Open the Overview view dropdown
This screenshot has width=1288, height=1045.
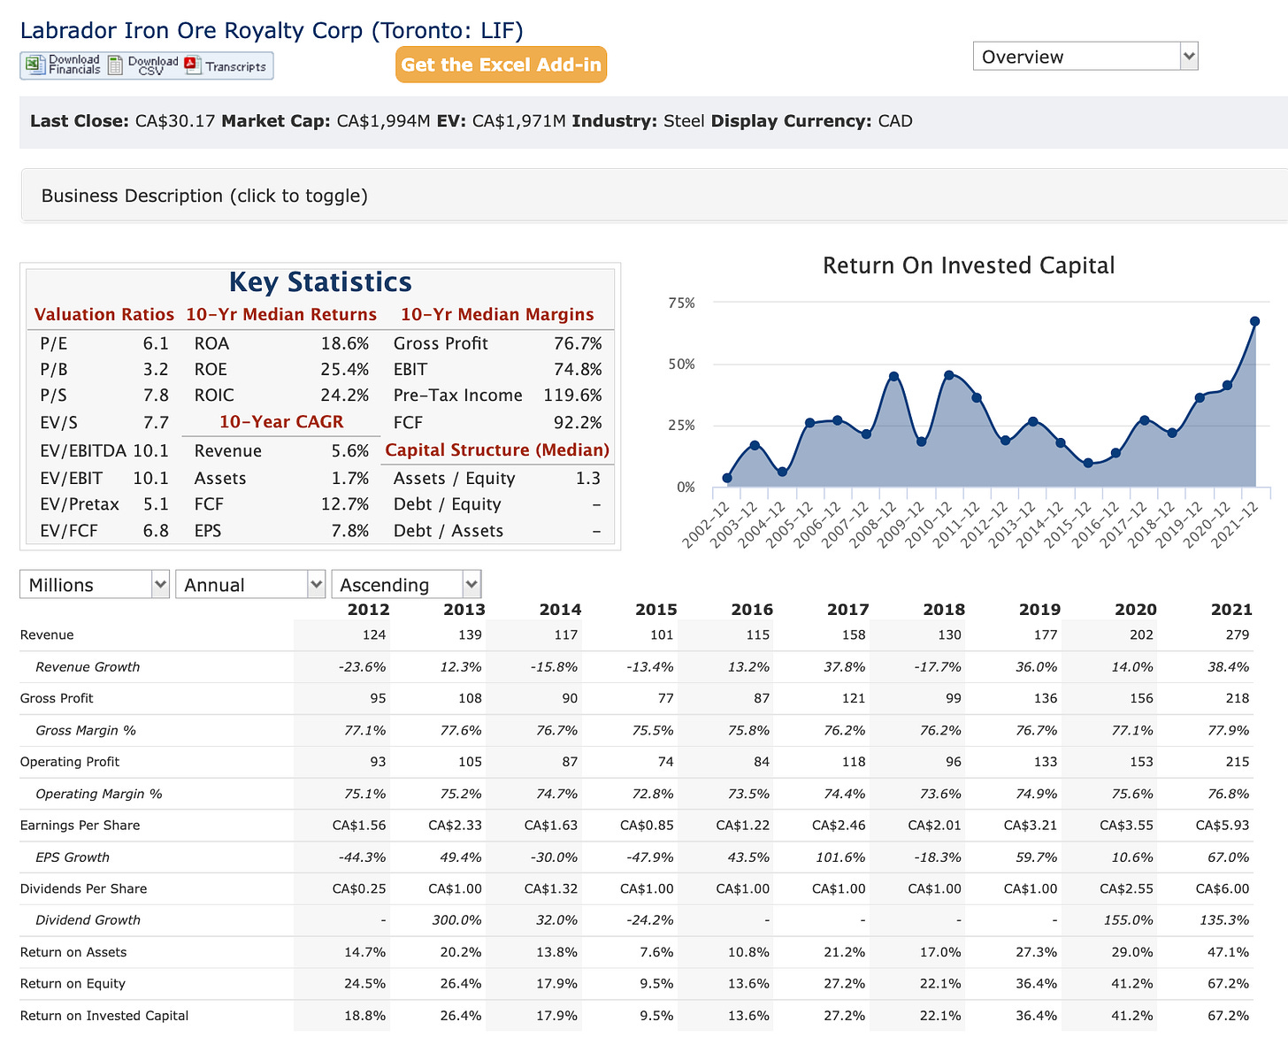[x=1085, y=57]
